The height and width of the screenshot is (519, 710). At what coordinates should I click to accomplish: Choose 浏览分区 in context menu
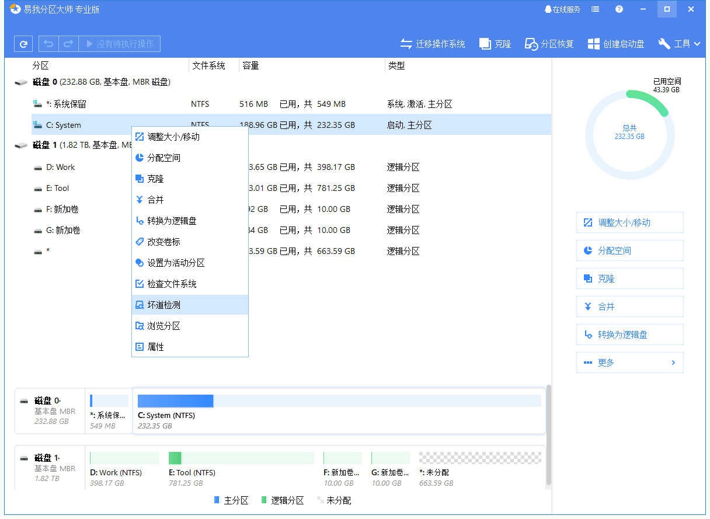point(190,326)
